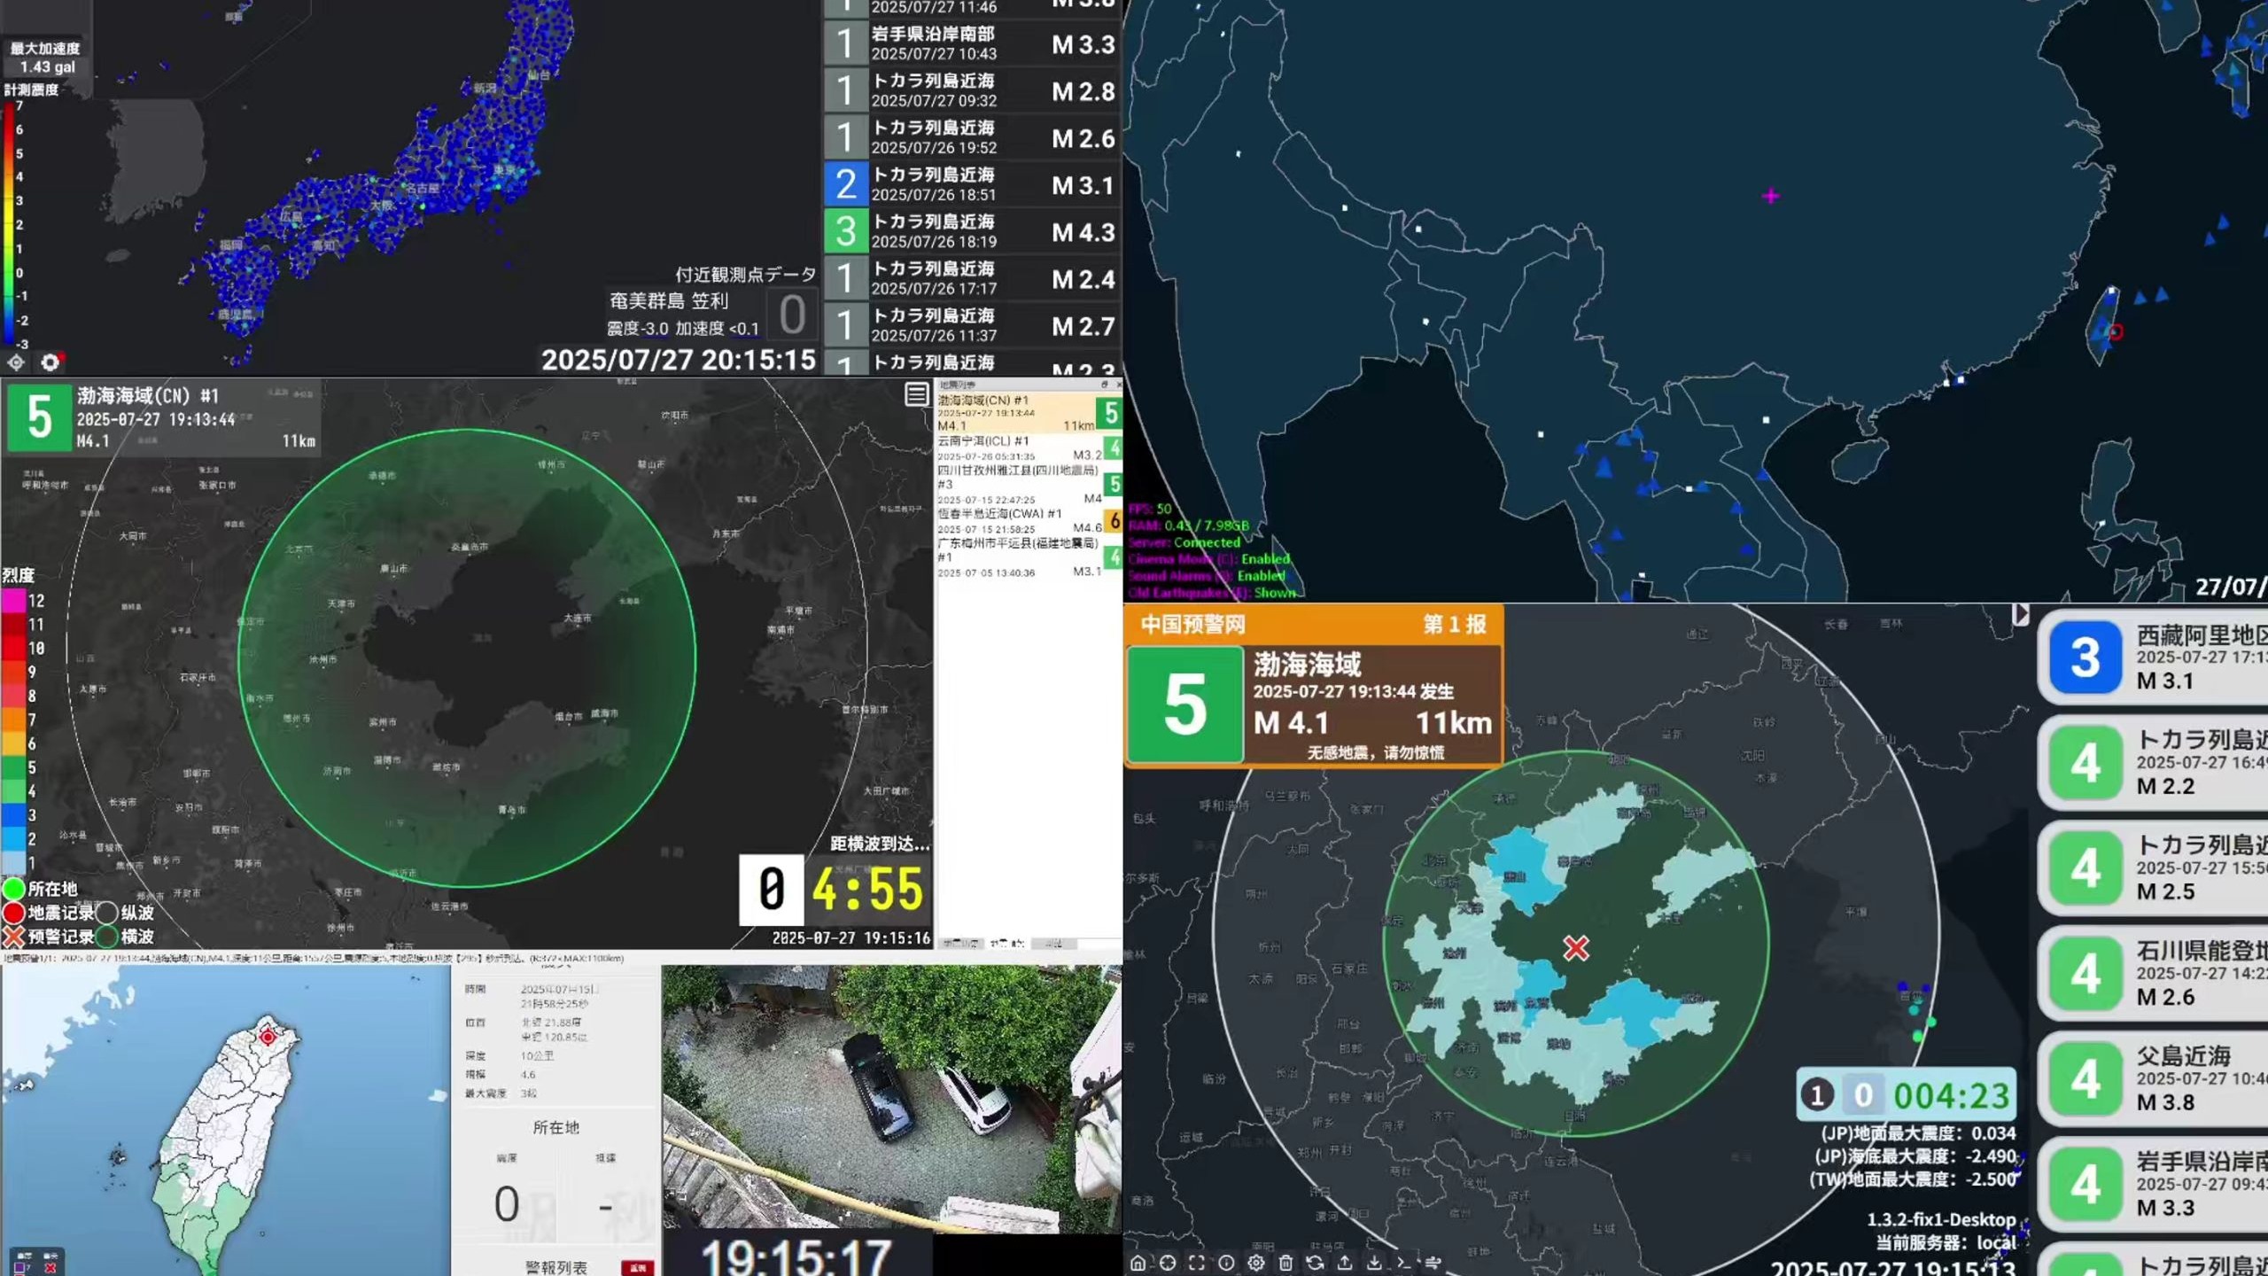Viewport: 2268px width, 1276px height.
Task: Click the camera feed thumbnail with cars
Action: (891, 1099)
